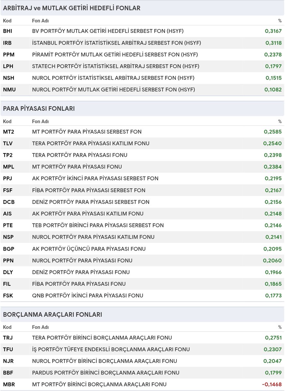
Task: Click the LPH fund code
Action: [8, 66]
